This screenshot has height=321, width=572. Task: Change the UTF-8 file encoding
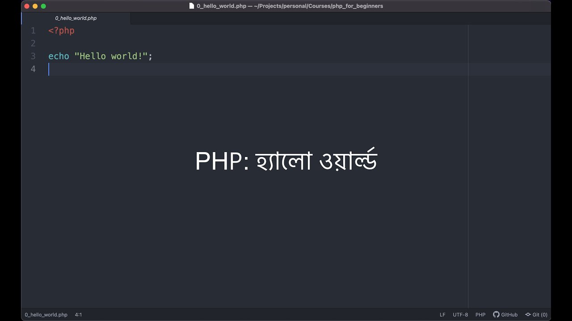(x=460, y=315)
